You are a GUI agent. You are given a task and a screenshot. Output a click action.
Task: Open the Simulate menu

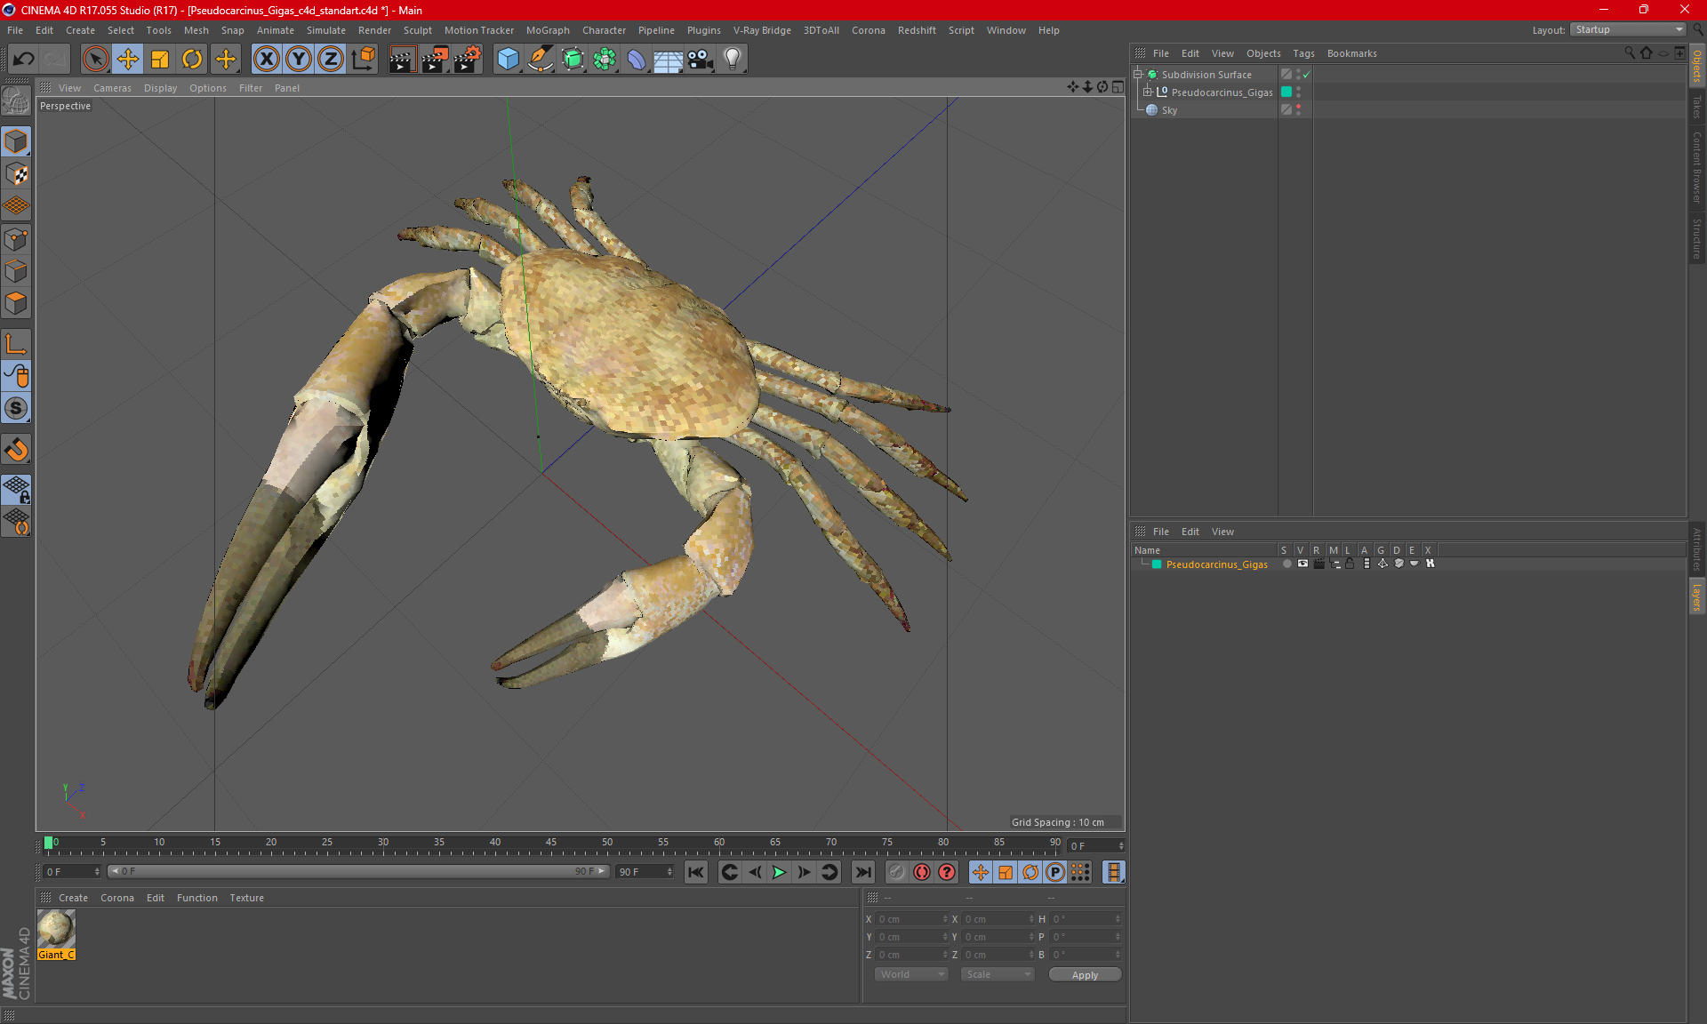[326, 30]
